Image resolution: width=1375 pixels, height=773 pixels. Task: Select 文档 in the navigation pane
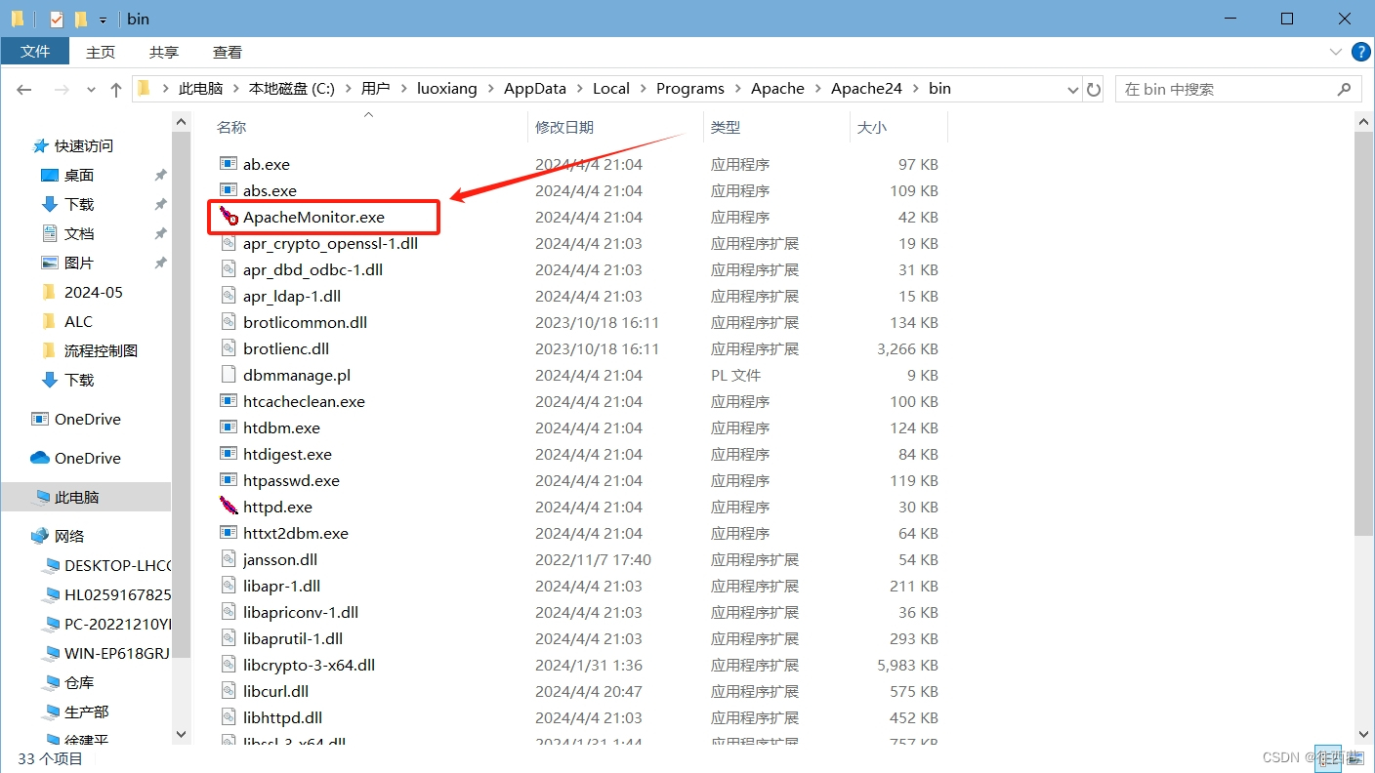click(79, 233)
